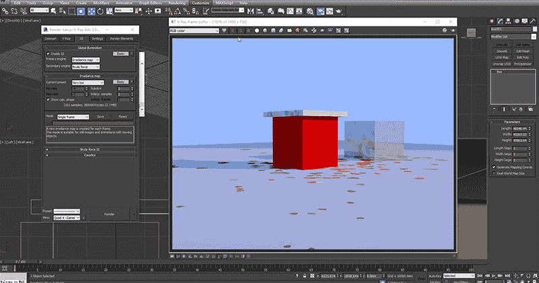Viewport: 539px width, 283px height.
Task: Switch to the Settings tab
Action: [x=97, y=39]
